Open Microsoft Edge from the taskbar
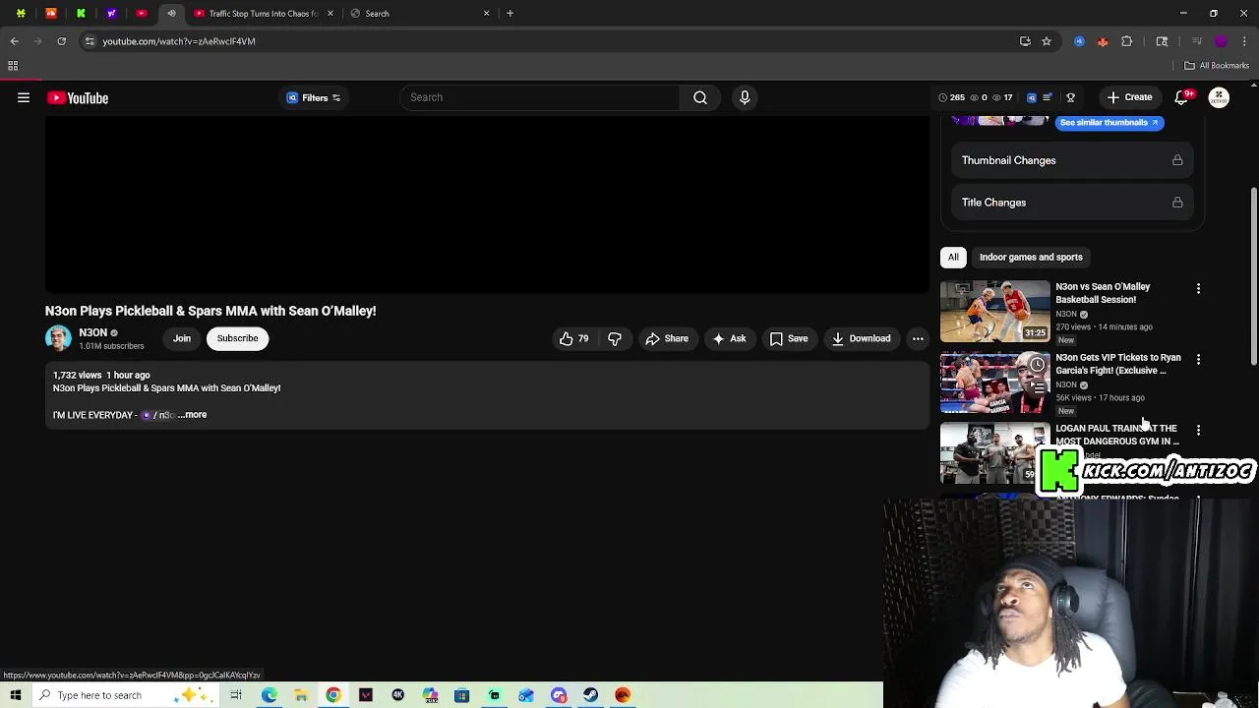Screen dimensions: 1259x708 click(269, 695)
